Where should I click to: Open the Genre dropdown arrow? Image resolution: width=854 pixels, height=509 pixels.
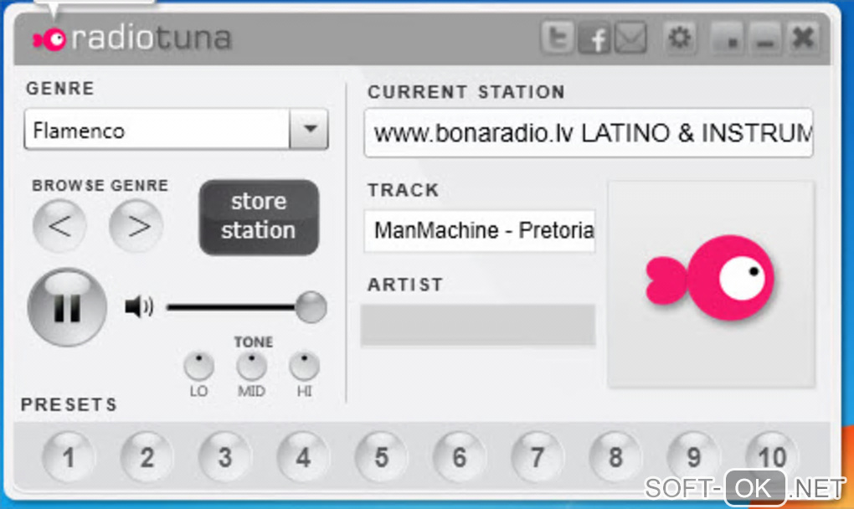[309, 129]
